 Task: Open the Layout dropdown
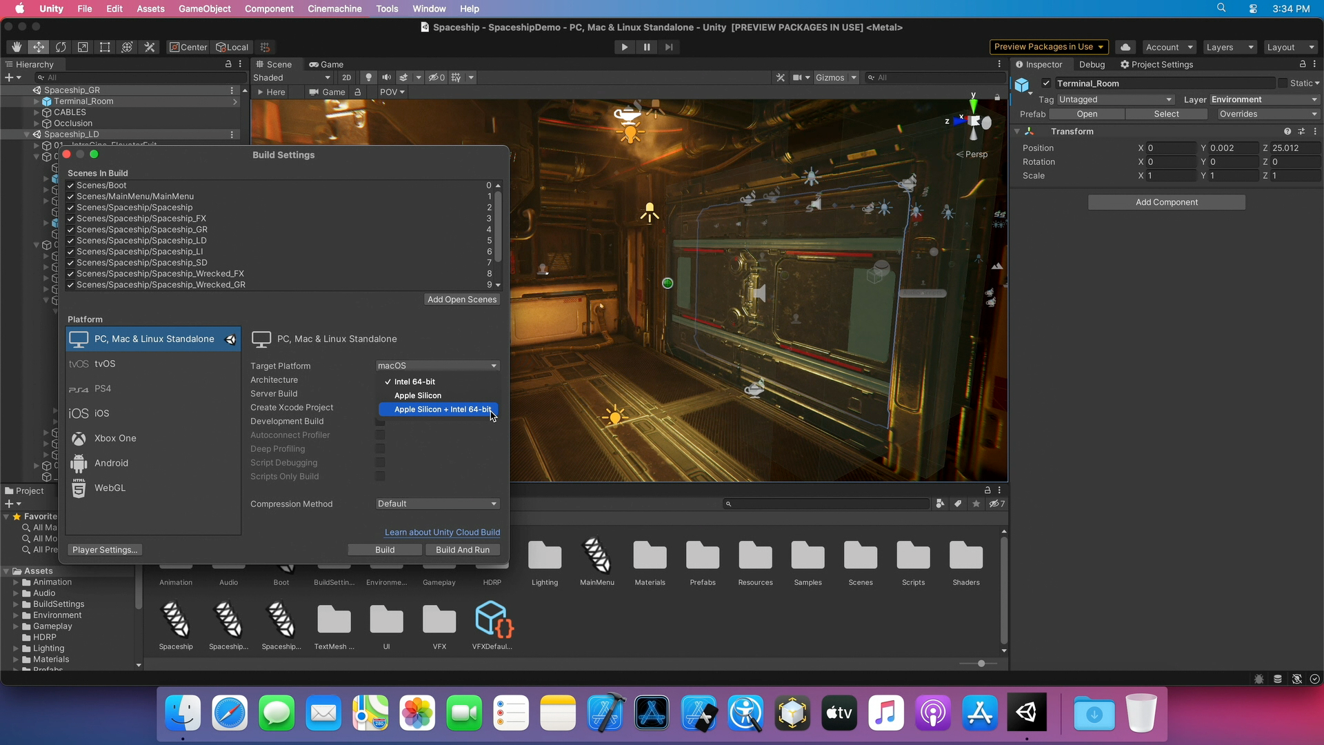pos(1291,47)
